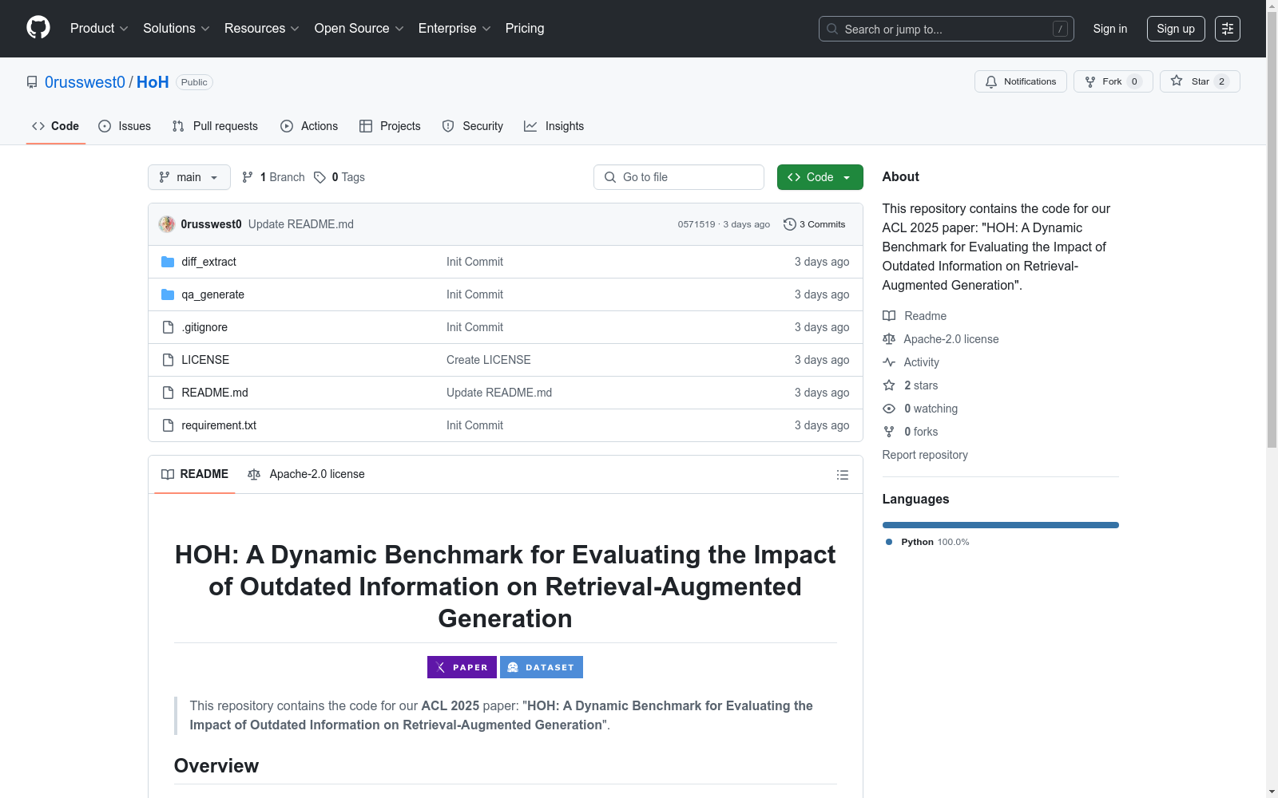Click the HoH repository name link
Screen dimensions: 1278x798
tap(153, 82)
